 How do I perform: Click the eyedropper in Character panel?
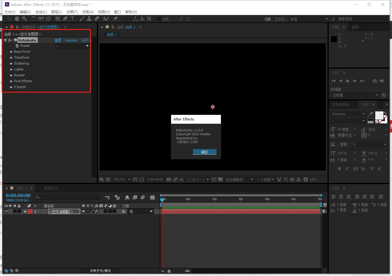coord(371,114)
